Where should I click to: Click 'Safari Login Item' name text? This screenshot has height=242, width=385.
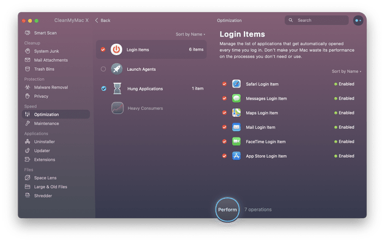coord(262,84)
